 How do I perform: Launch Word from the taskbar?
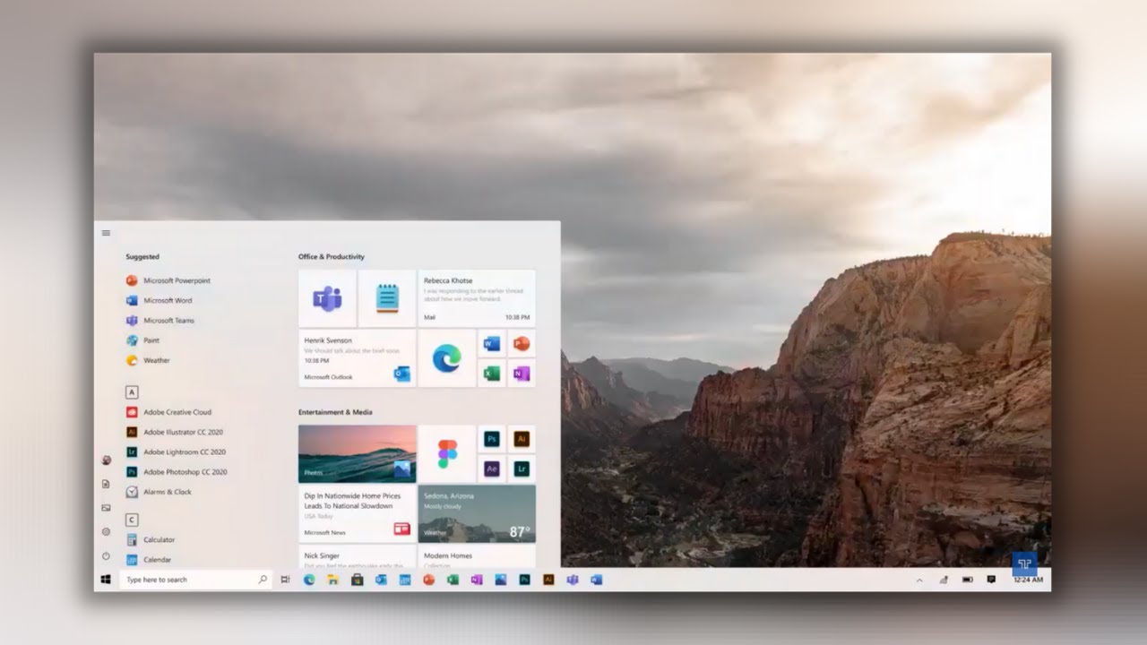[x=596, y=580]
